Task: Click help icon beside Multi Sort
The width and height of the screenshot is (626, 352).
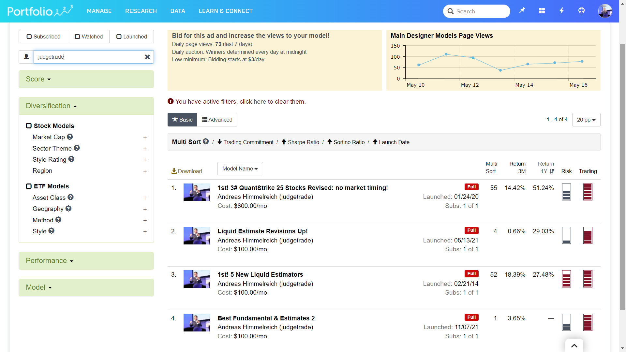Action: click(x=206, y=141)
